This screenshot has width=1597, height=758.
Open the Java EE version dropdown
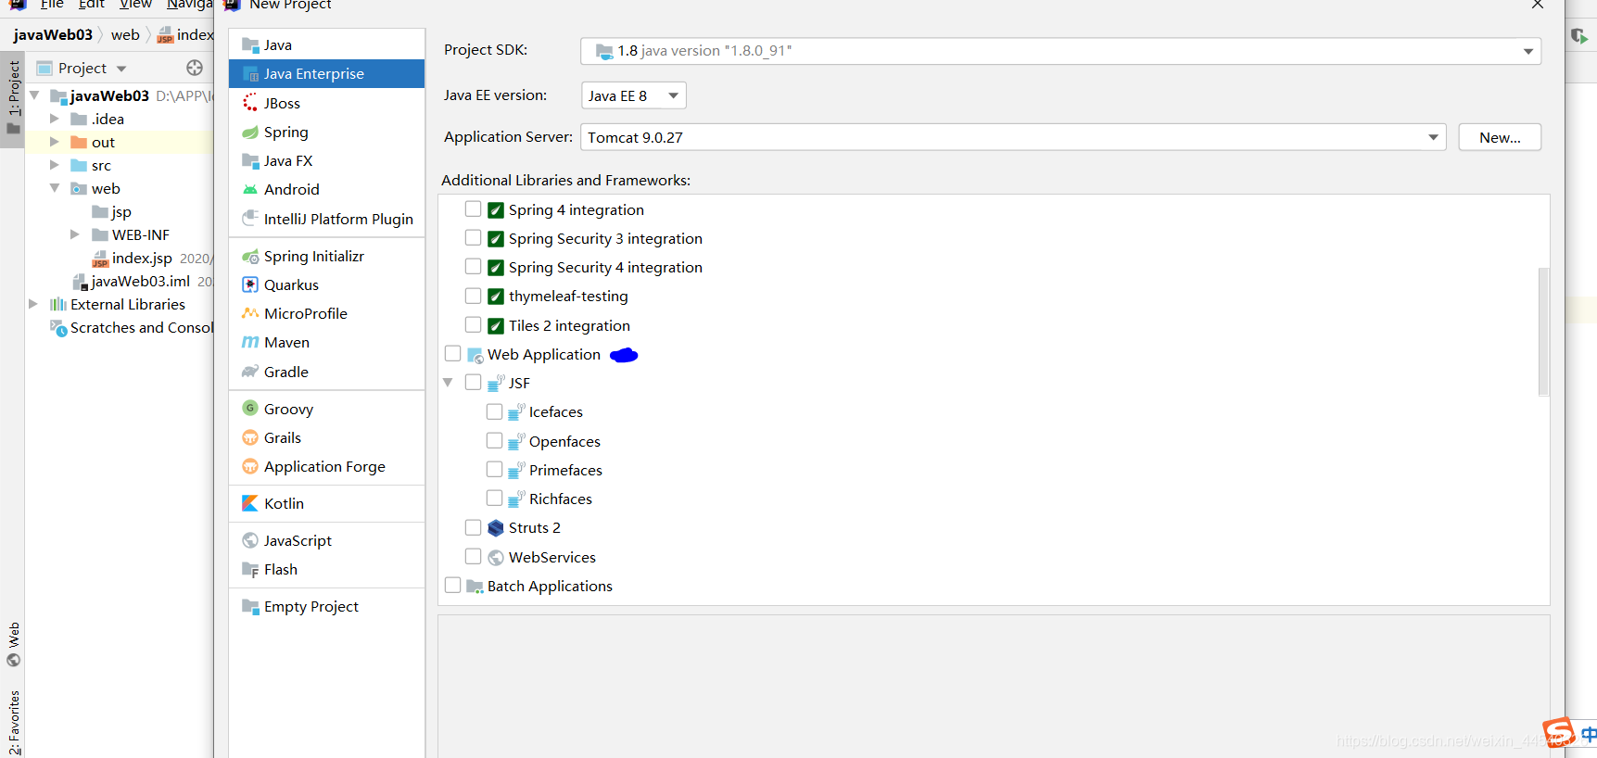point(633,95)
